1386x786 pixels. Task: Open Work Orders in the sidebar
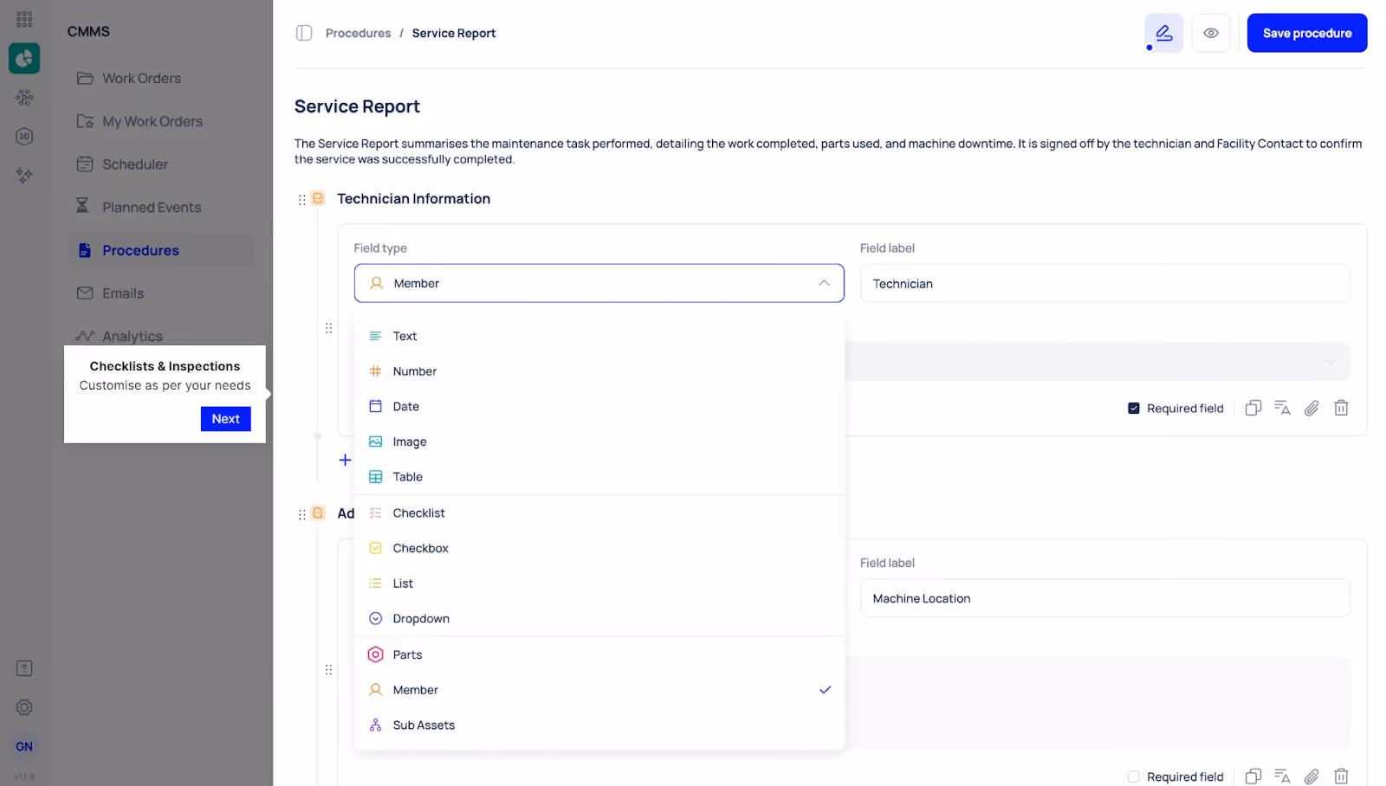(x=161, y=78)
